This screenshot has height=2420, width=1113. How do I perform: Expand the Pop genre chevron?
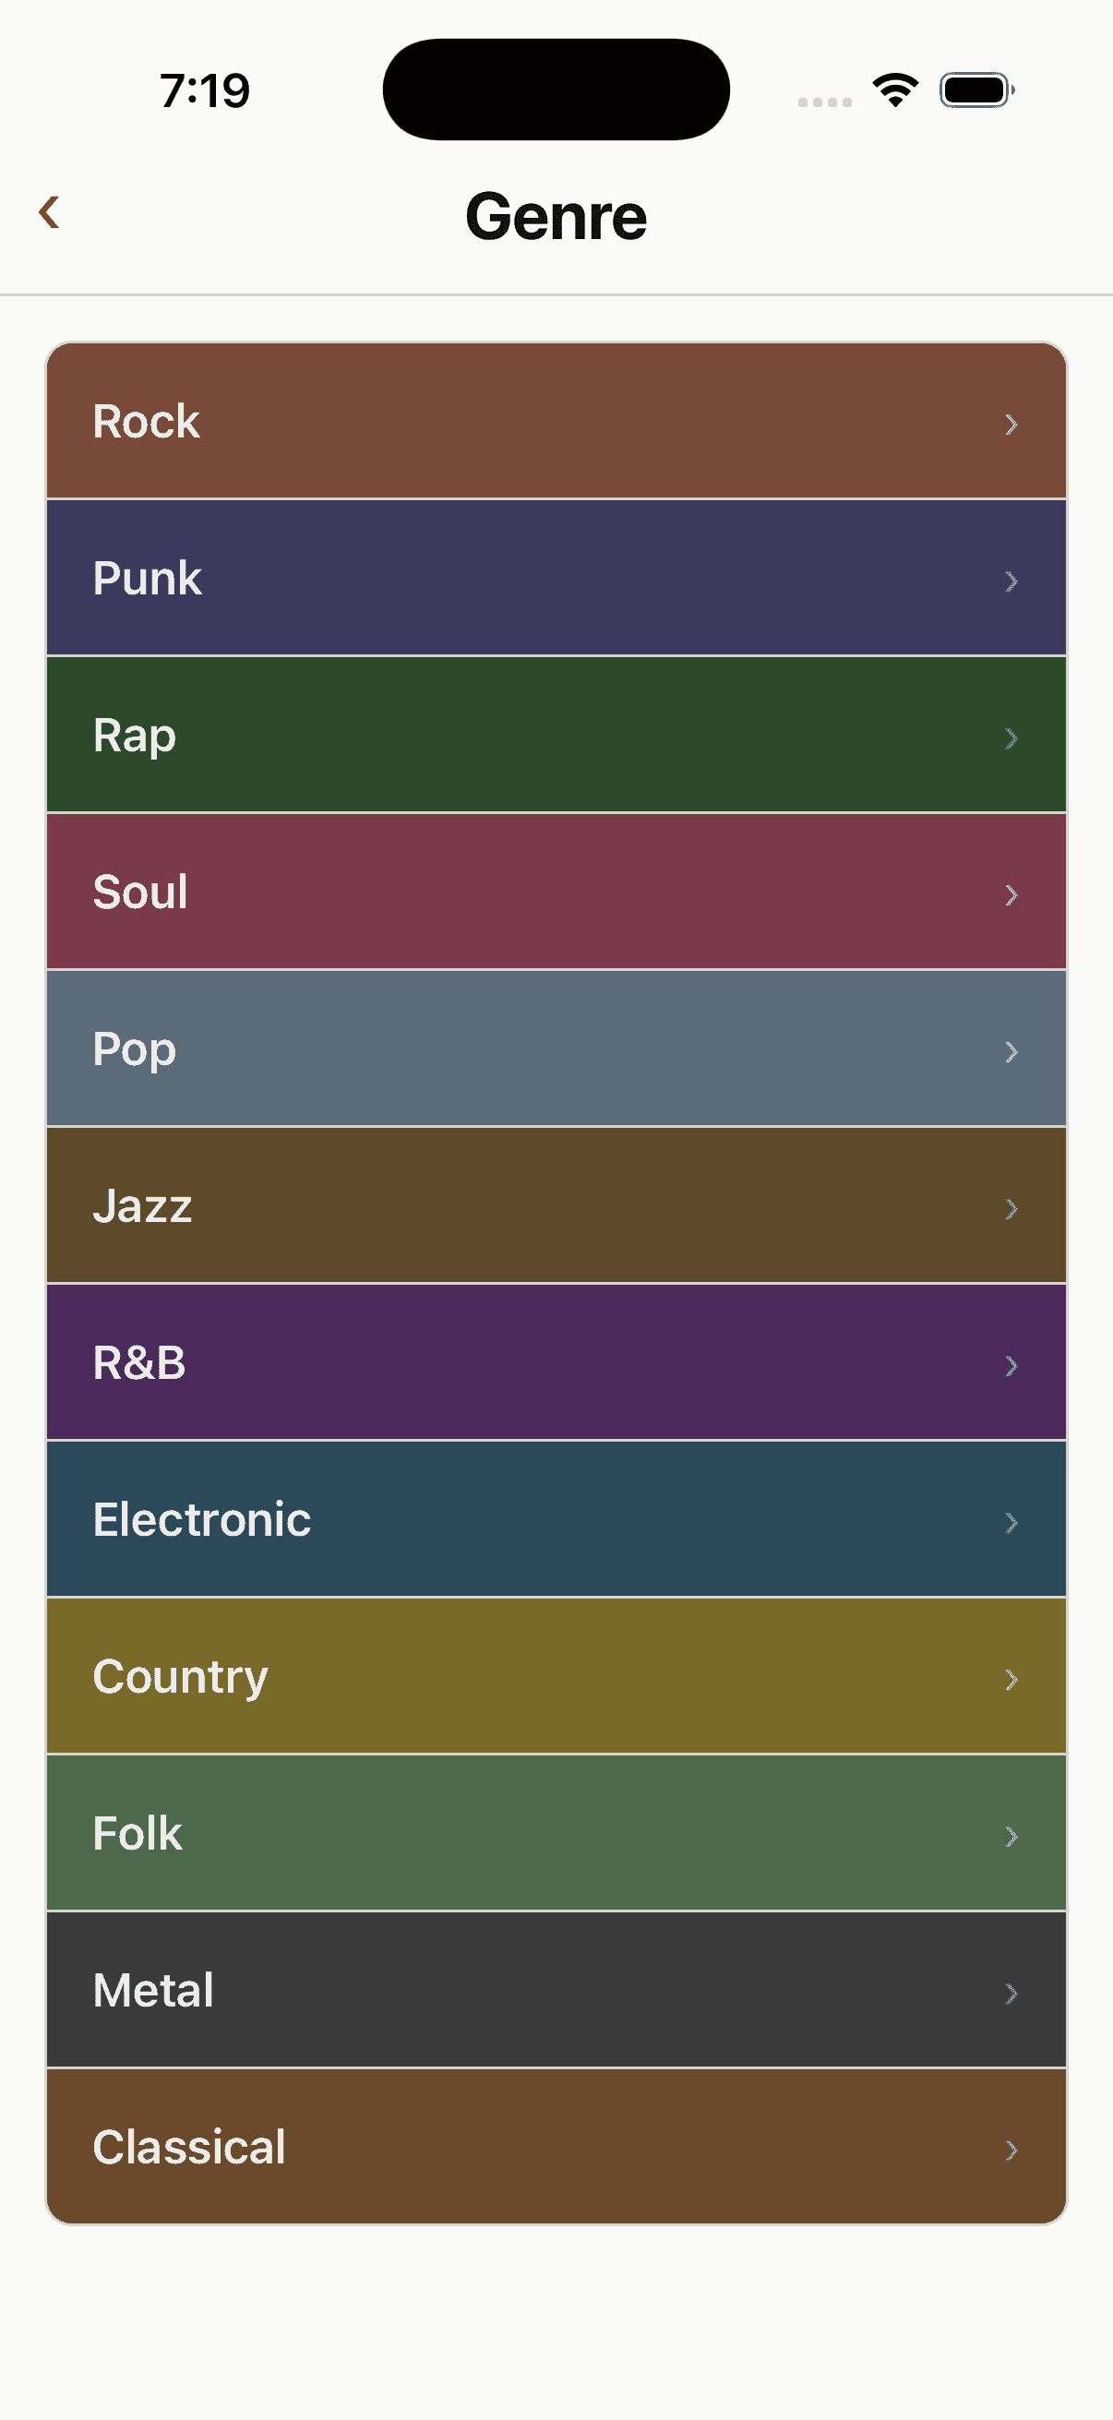click(1011, 1051)
